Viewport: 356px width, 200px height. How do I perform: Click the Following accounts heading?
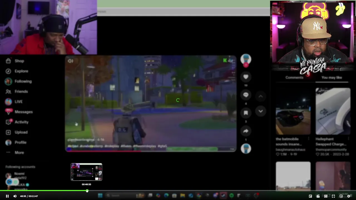point(20,167)
